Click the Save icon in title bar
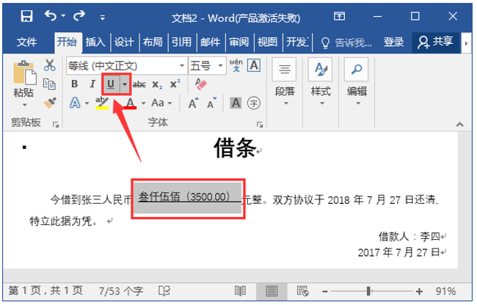Screen dimensions: 477x305 (26, 16)
